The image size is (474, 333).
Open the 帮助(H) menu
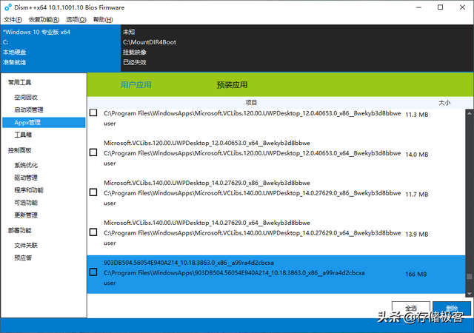[x=103, y=20]
